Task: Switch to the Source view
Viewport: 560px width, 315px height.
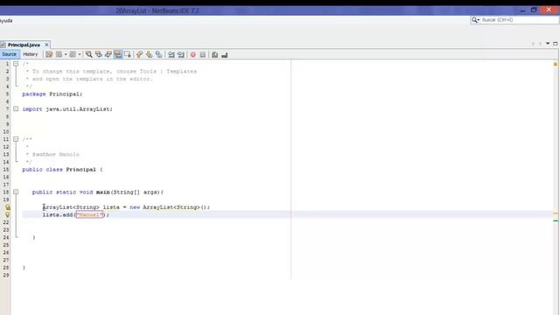Action: click(10, 54)
